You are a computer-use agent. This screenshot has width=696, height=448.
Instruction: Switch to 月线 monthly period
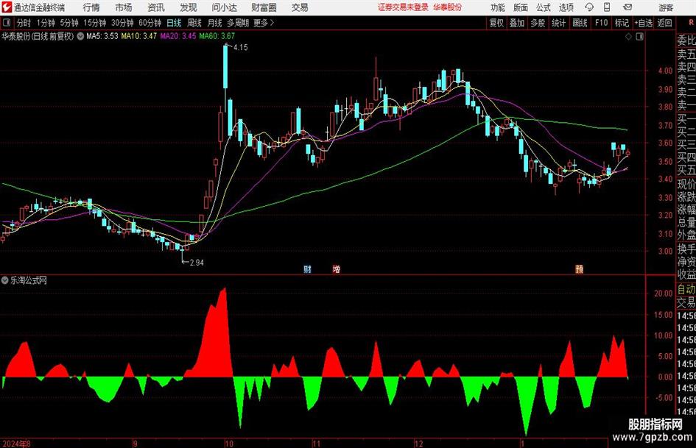coord(214,23)
